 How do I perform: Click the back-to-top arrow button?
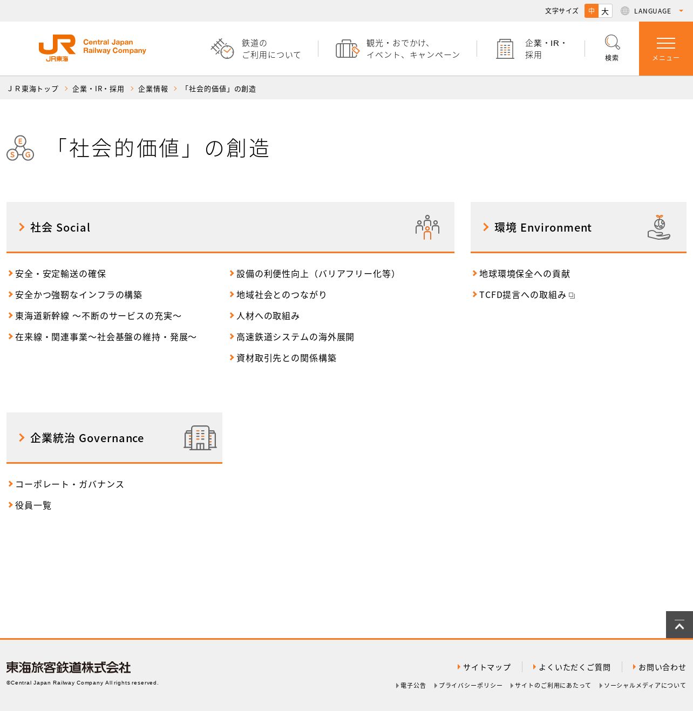680,625
